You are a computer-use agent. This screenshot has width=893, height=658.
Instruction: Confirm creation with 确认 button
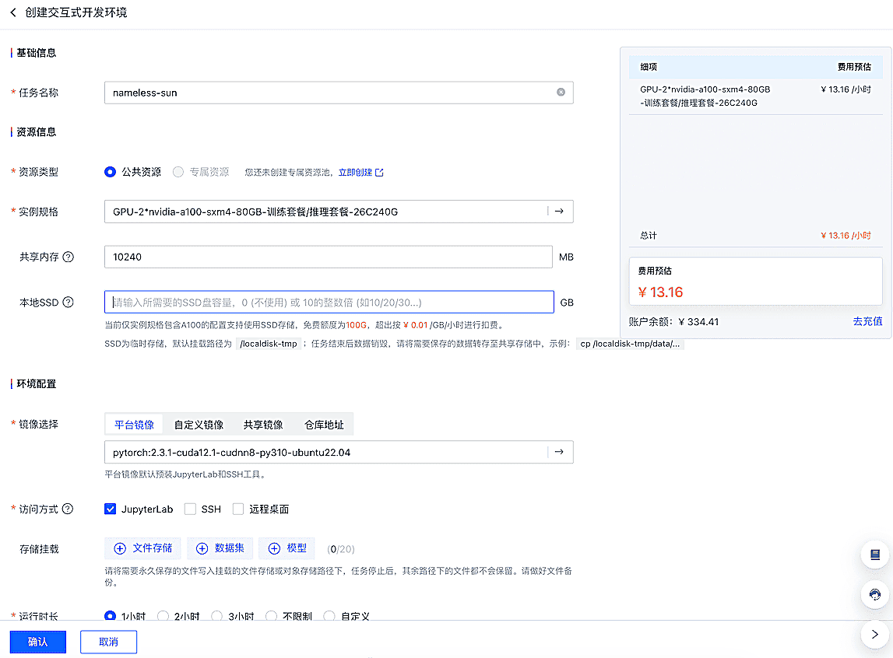[38, 642]
